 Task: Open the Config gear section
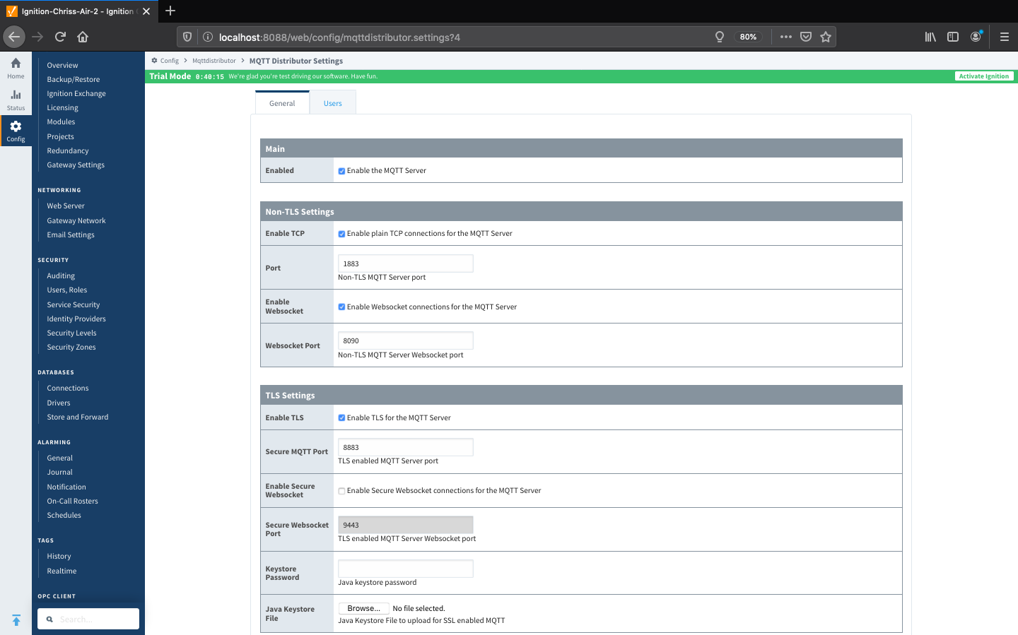point(16,131)
